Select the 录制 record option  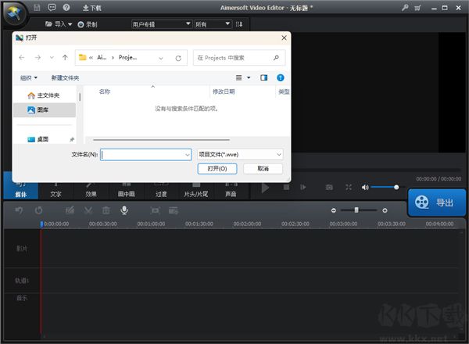pyautogui.click(x=86, y=24)
